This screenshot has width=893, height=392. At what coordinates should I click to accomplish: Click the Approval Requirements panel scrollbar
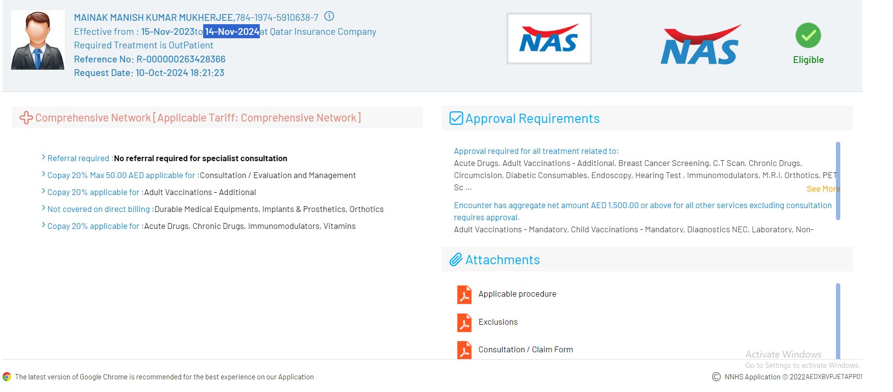(x=838, y=181)
